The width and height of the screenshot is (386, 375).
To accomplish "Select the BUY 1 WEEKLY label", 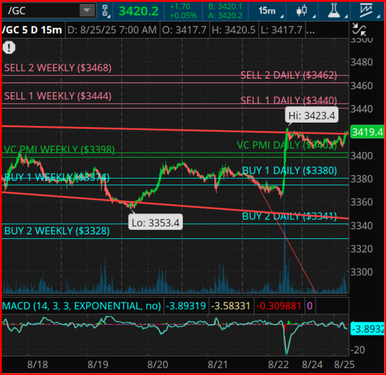I will 57,177.
